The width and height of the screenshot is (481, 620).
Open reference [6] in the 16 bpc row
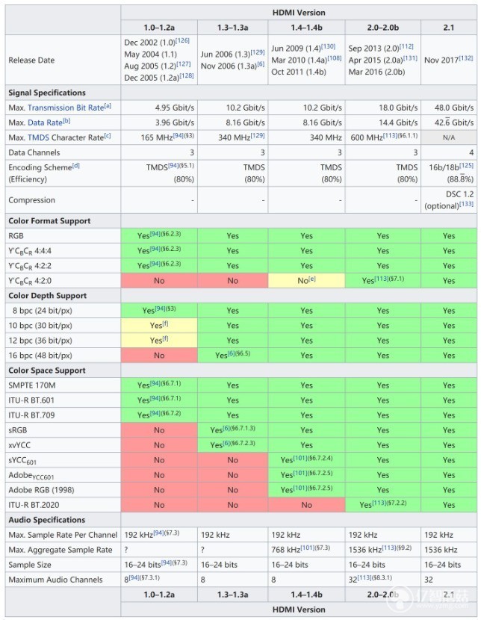232,353
